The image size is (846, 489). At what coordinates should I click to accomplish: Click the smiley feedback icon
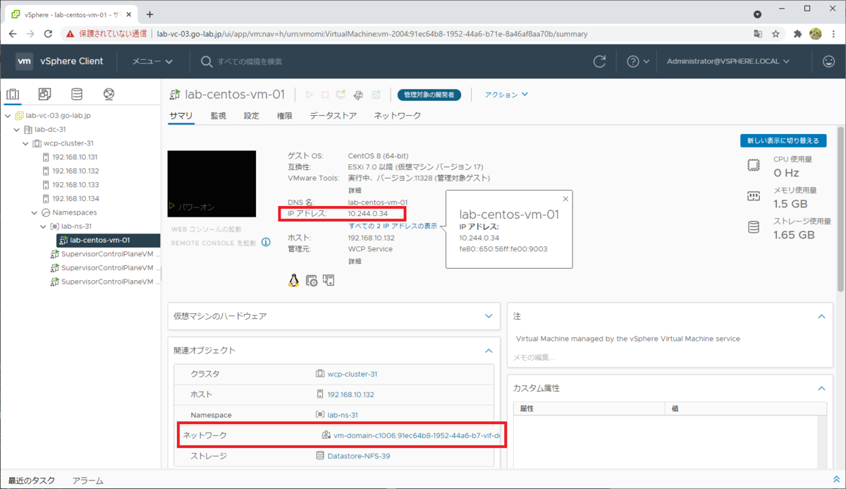point(829,61)
